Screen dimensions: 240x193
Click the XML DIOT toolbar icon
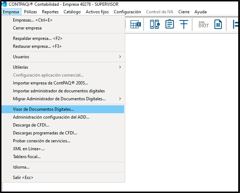coord(203,24)
